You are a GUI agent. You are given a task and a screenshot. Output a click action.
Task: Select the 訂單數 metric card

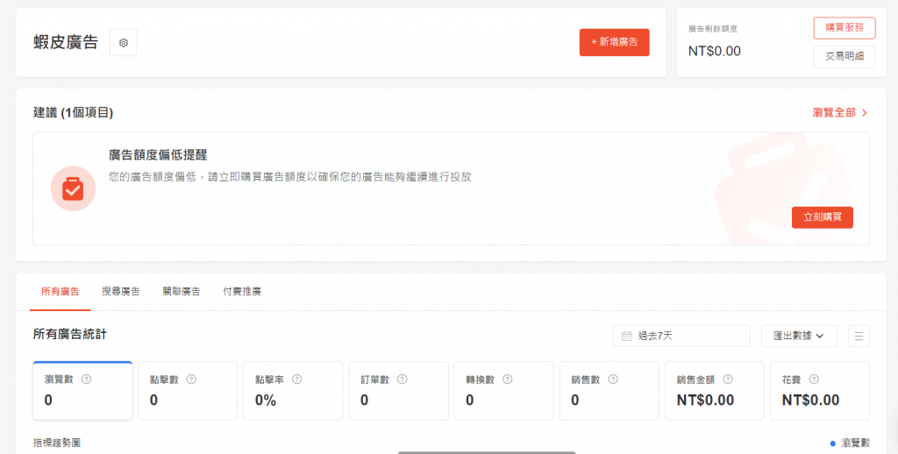coord(399,390)
